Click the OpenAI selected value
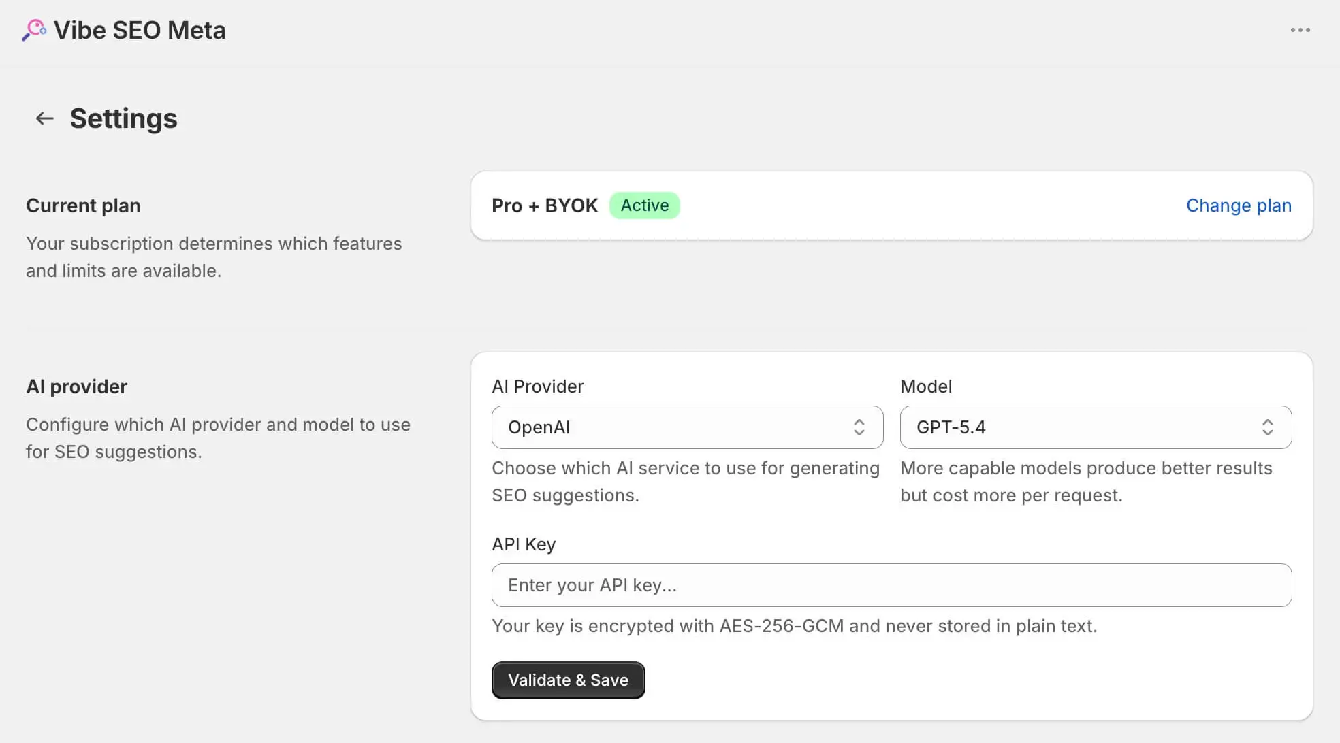Screen dimensions: 1340x743 tap(539, 427)
